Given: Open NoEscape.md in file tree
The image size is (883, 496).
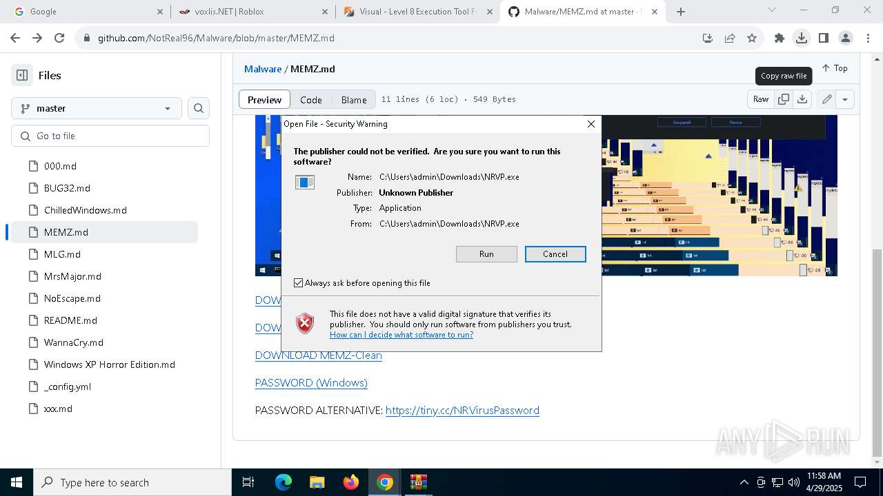Looking at the screenshot, I should click(x=72, y=298).
